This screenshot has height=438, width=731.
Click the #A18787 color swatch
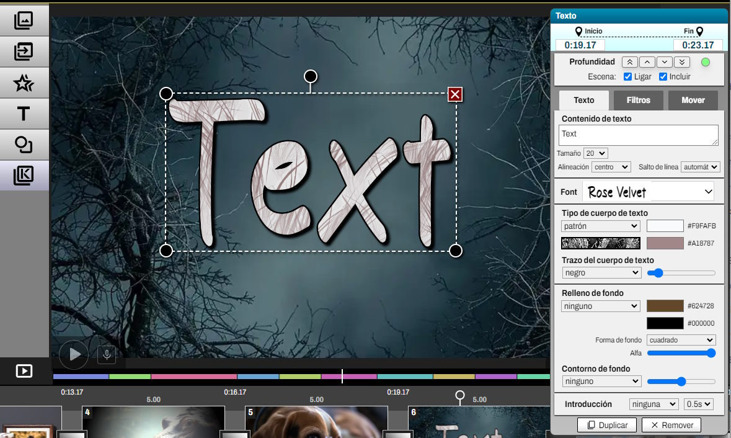(x=665, y=243)
